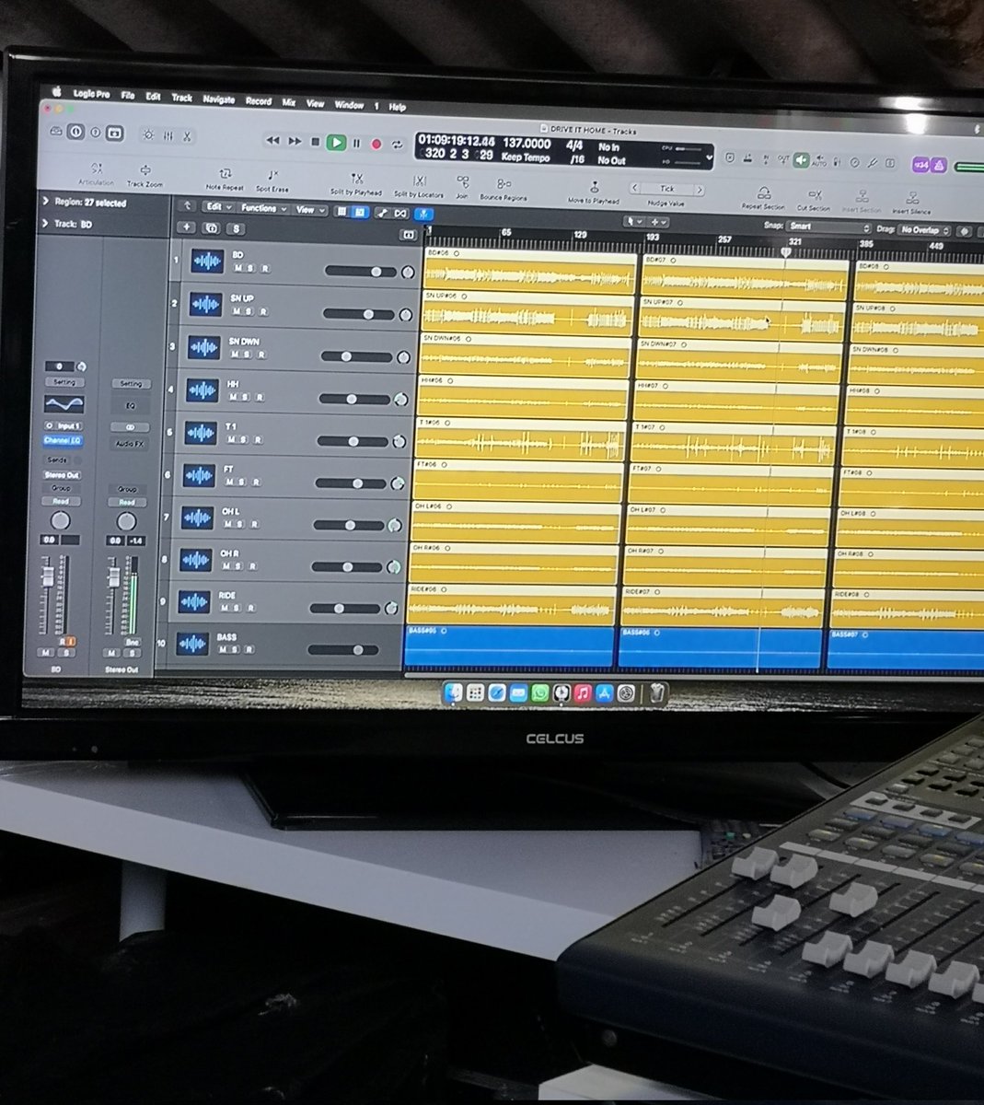The image size is (984, 1105).
Task: Open the Help menu
Action: click(x=397, y=107)
